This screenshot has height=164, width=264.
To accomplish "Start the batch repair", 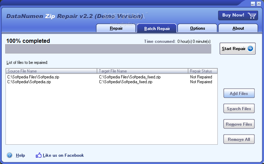I will tap(237, 49).
